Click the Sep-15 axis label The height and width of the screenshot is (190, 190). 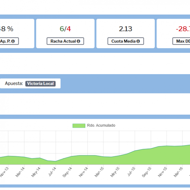147,172
